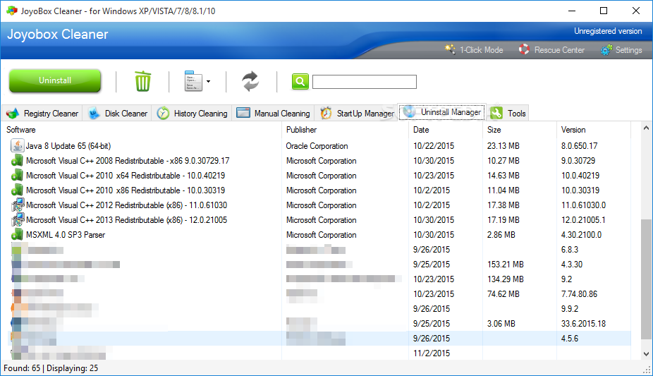
Task: Click the refresh arrows icon
Action: (251, 81)
